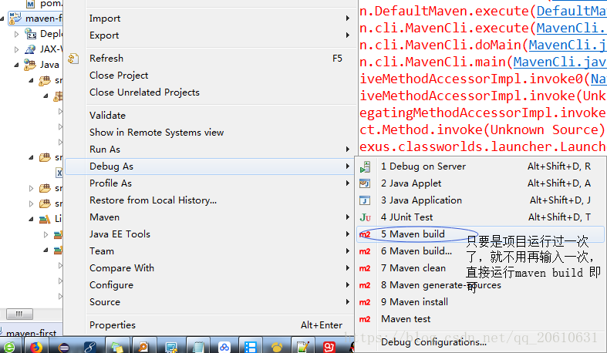Viewport: 607px width, 353px height.
Task: Choose Restore from Local History...
Action: click(153, 200)
